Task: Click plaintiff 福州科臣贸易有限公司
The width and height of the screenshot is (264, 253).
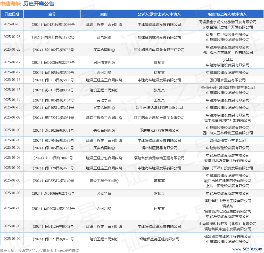Action: coord(159,148)
